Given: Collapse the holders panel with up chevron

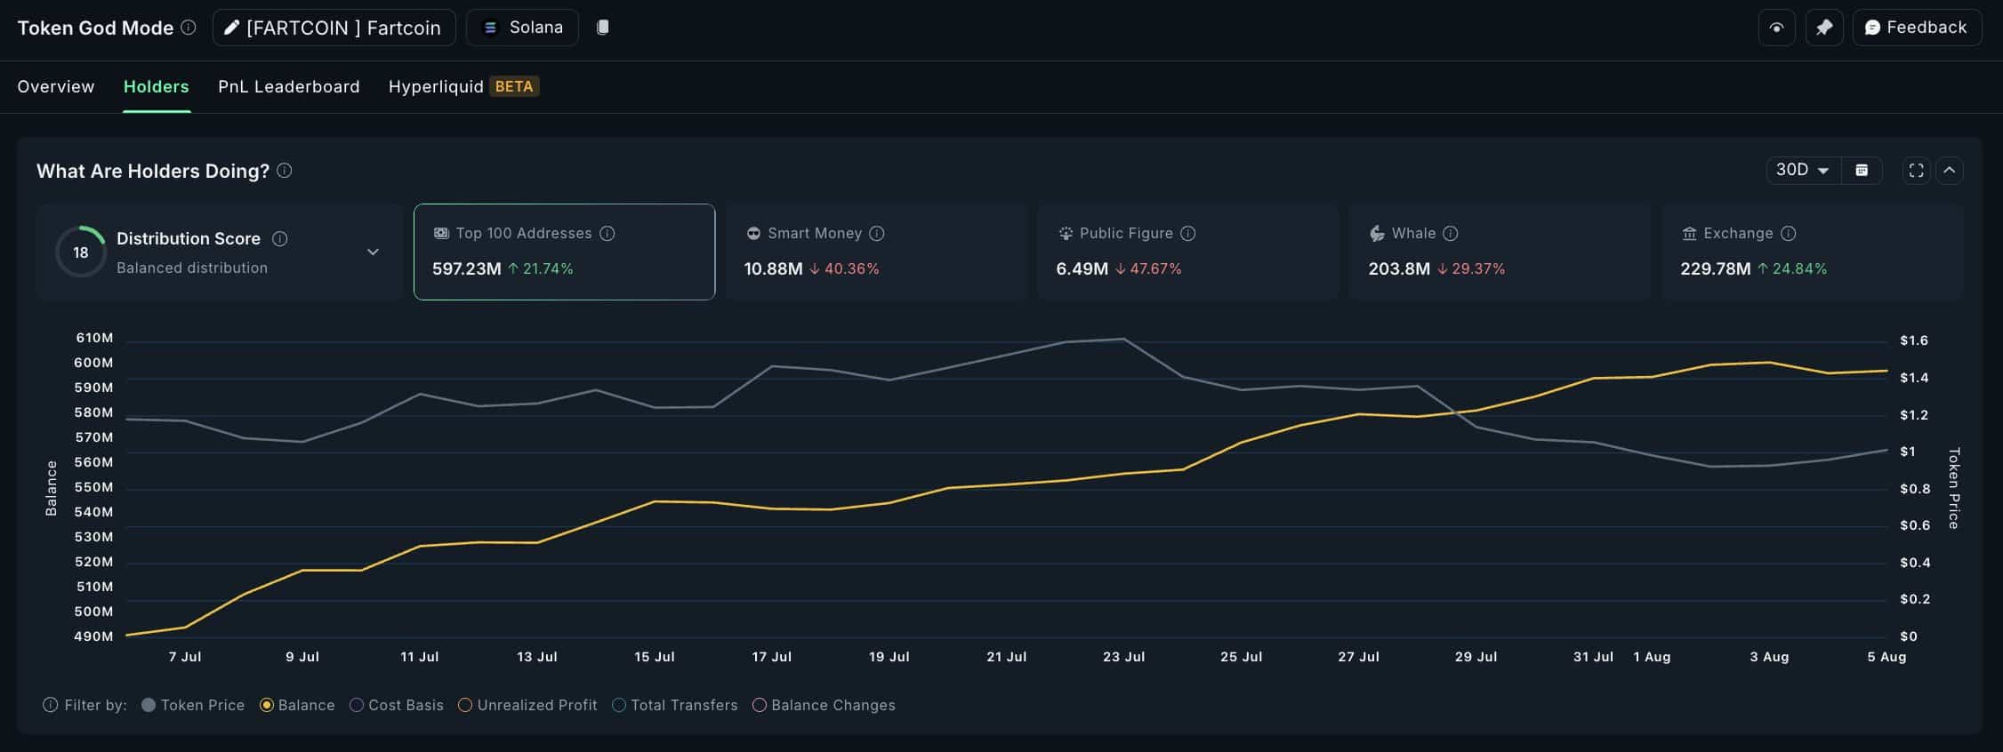Looking at the screenshot, I should (x=1949, y=171).
